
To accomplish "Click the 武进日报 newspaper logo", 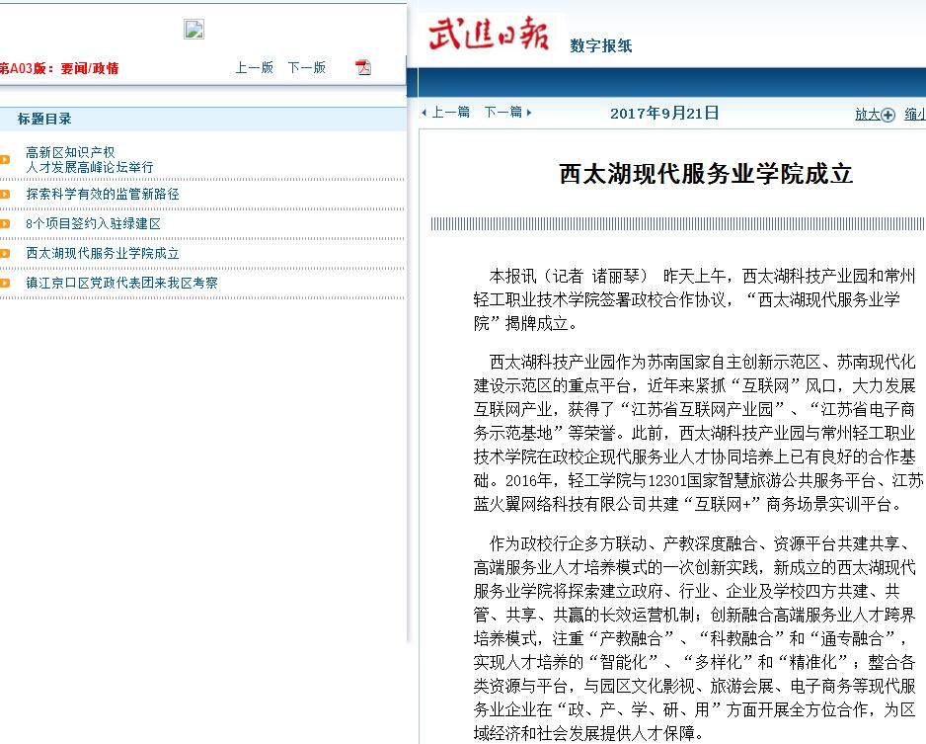I will coord(490,35).
